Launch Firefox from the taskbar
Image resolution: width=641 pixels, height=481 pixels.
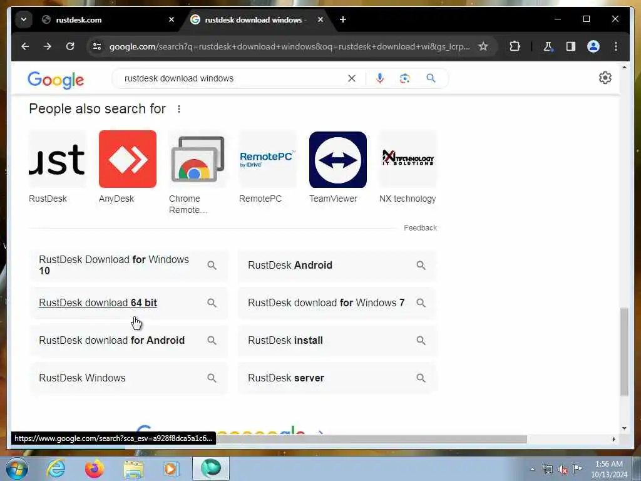pos(94,468)
